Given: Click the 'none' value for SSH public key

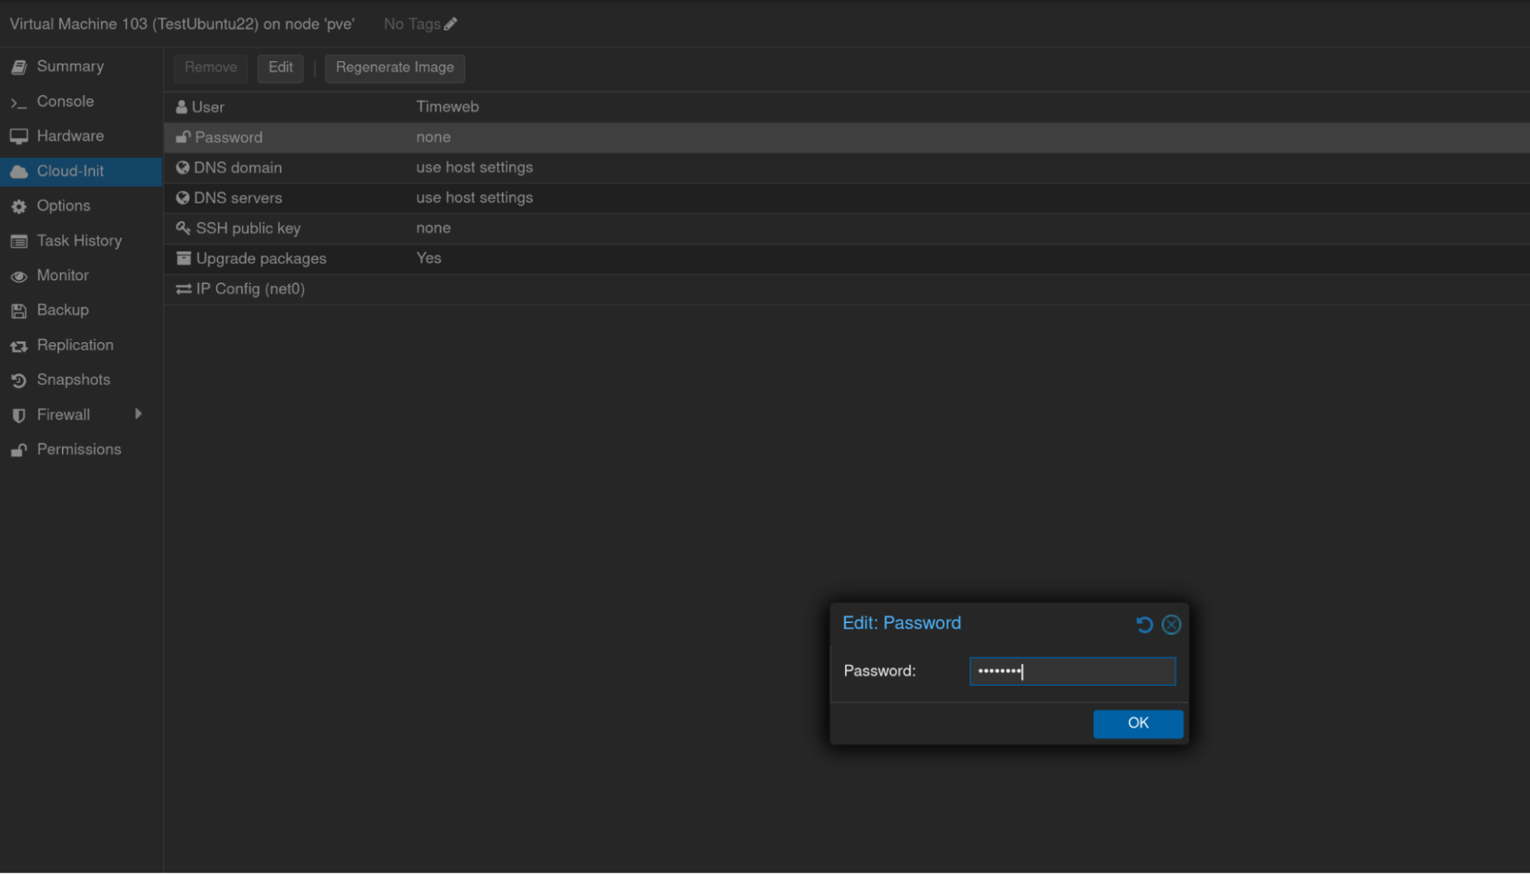Looking at the screenshot, I should tap(433, 227).
